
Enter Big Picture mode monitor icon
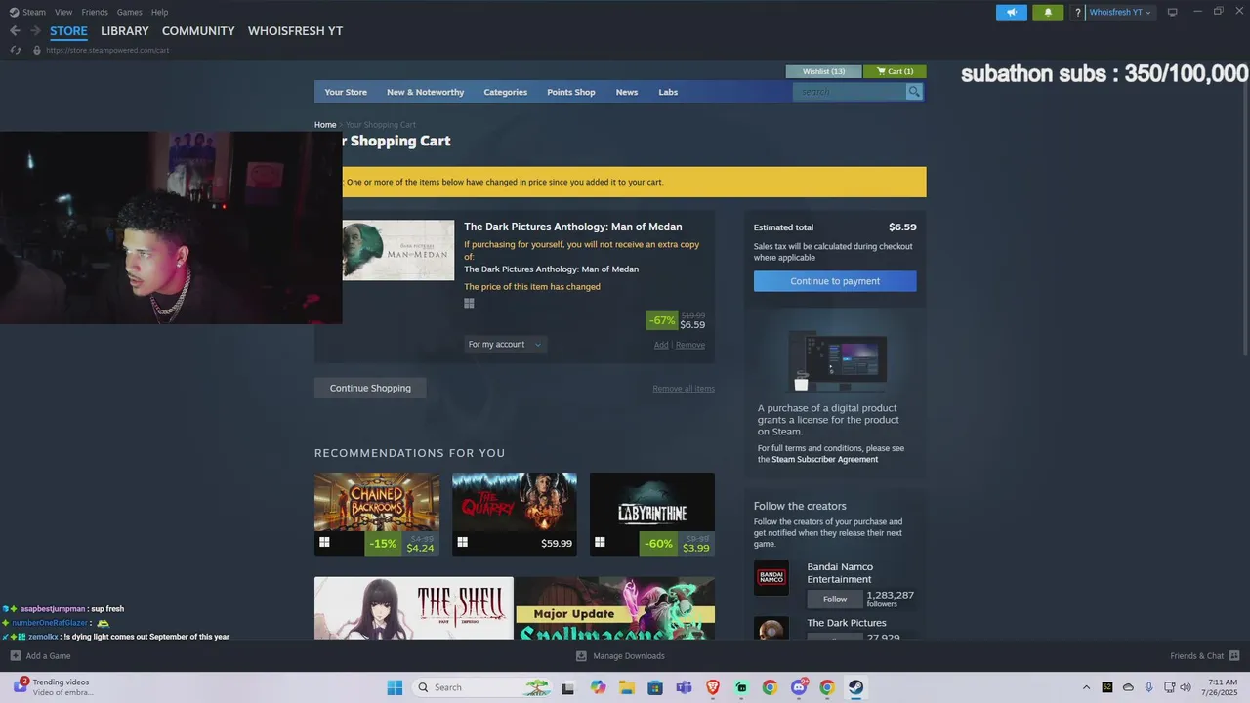click(1173, 12)
